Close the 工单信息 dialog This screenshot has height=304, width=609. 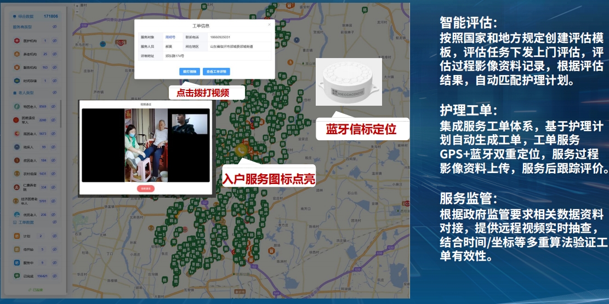click(x=270, y=25)
